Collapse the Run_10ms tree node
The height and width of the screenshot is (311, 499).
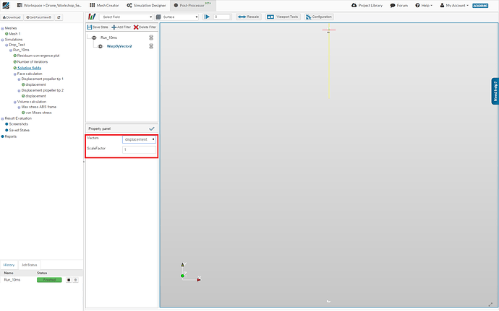(x=11, y=51)
